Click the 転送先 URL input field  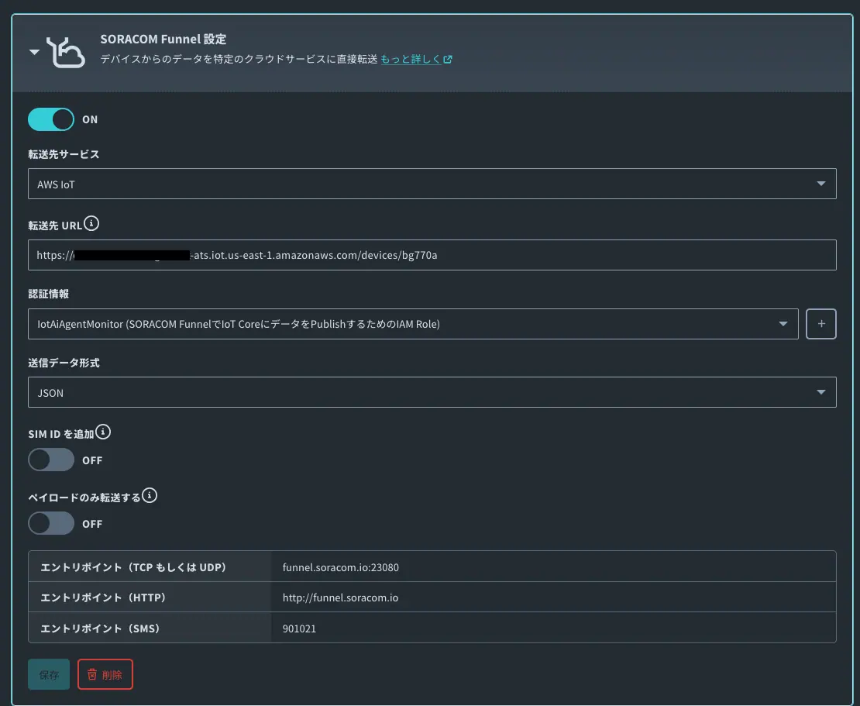[x=432, y=255]
